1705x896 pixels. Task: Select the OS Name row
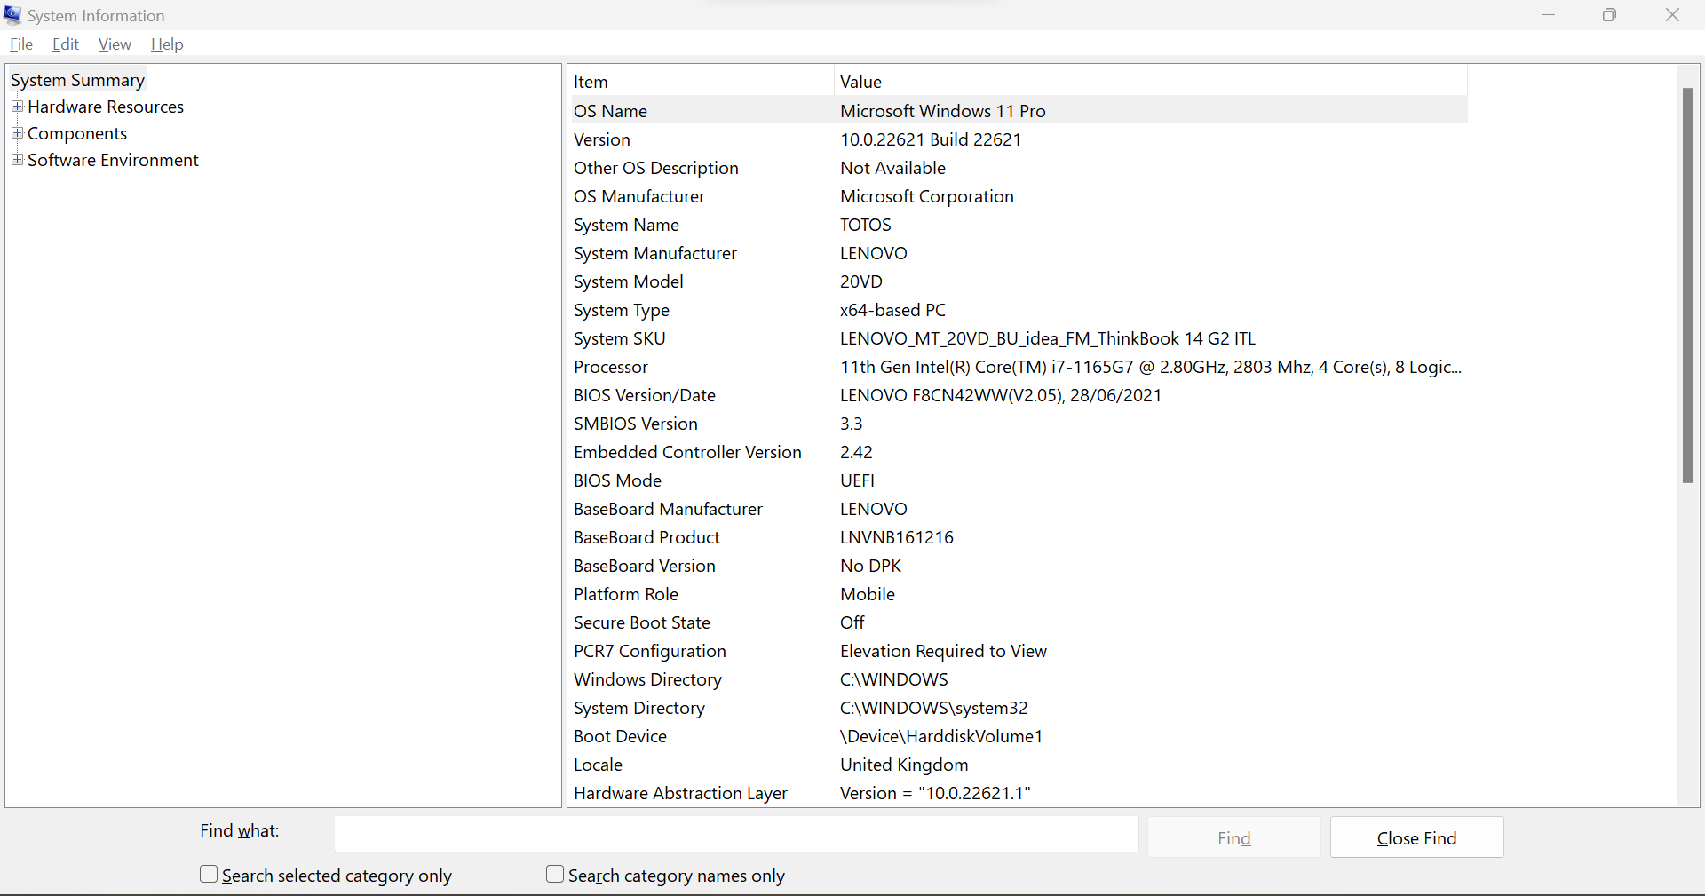click(x=1018, y=111)
